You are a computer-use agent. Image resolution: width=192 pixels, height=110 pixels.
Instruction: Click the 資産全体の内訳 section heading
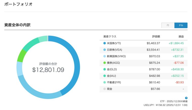pos(18,25)
